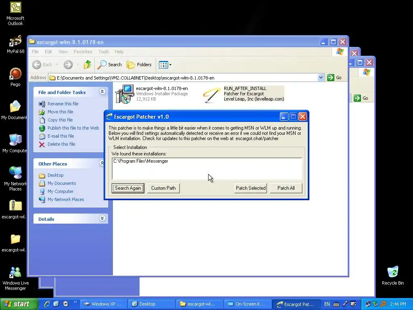
Task: Click Delete this file
Action: tap(61, 144)
